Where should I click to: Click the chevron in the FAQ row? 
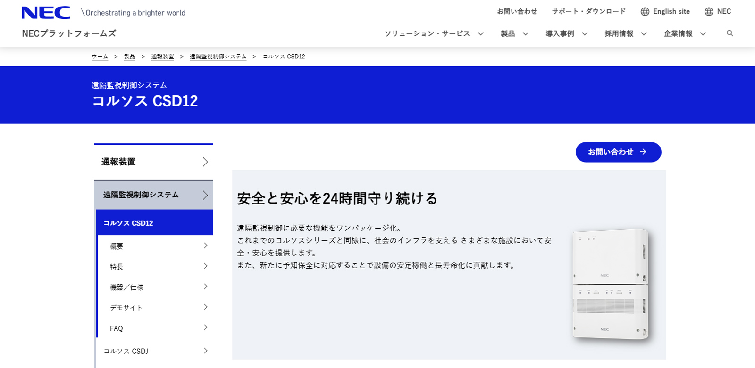click(x=206, y=327)
